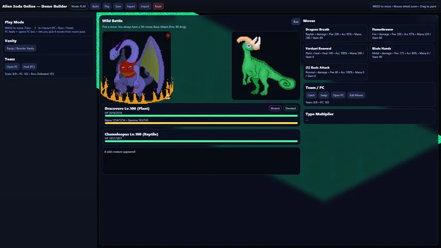The image size is (441, 248).
Task: Click the 'Chameleopus Lv.100 (Reptile)' label
Action: pyautogui.click(x=131, y=134)
